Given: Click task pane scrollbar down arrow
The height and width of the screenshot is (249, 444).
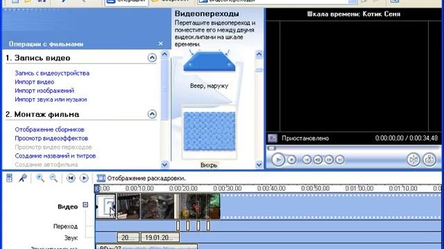Looking at the screenshot, I should (x=164, y=165).
